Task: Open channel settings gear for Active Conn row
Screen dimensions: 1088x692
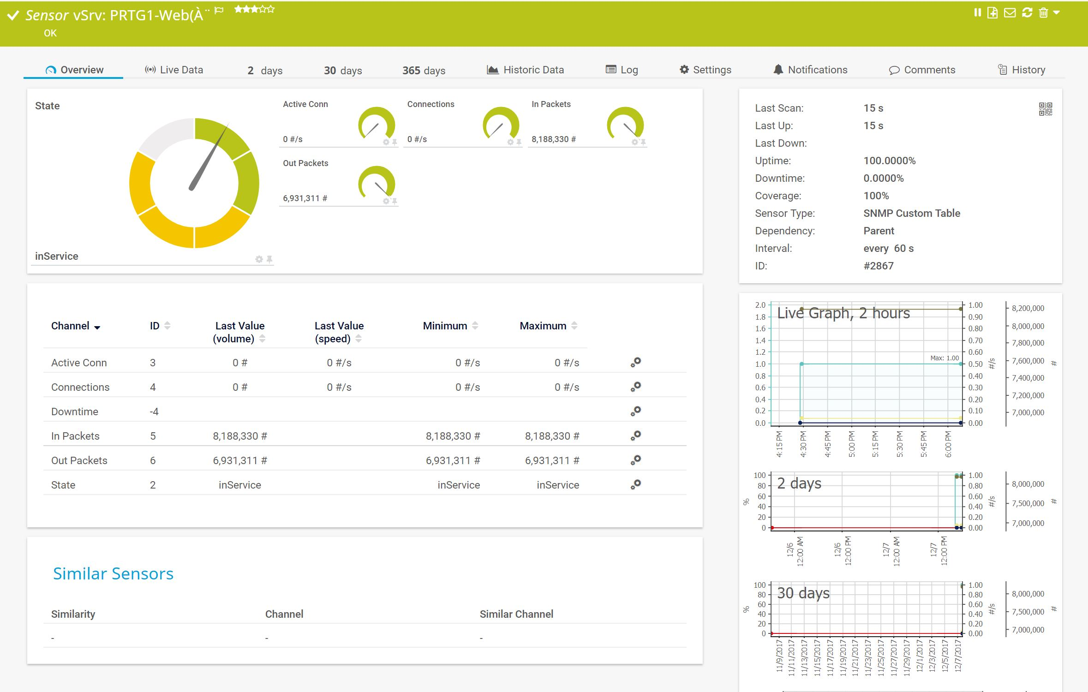Action: [636, 362]
